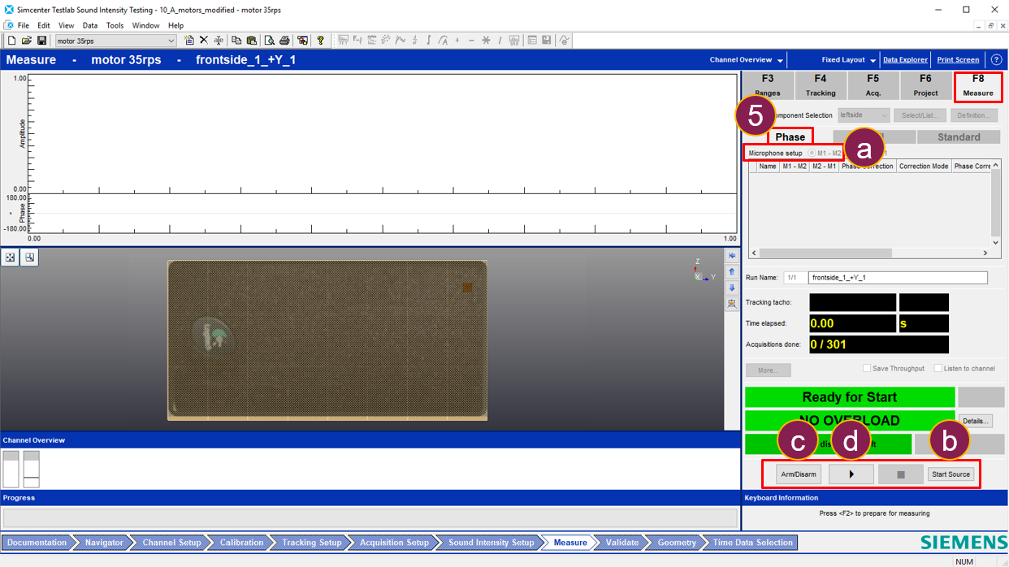
Task: Open the Channel Overview dropdown
Action: 747,60
